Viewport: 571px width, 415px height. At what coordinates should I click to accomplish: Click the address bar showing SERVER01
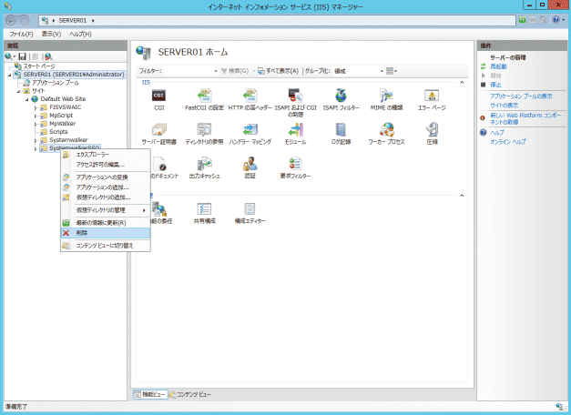(x=277, y=20)
